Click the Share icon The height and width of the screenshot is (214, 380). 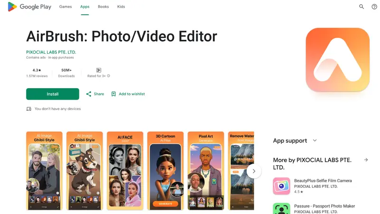(89, 94)
